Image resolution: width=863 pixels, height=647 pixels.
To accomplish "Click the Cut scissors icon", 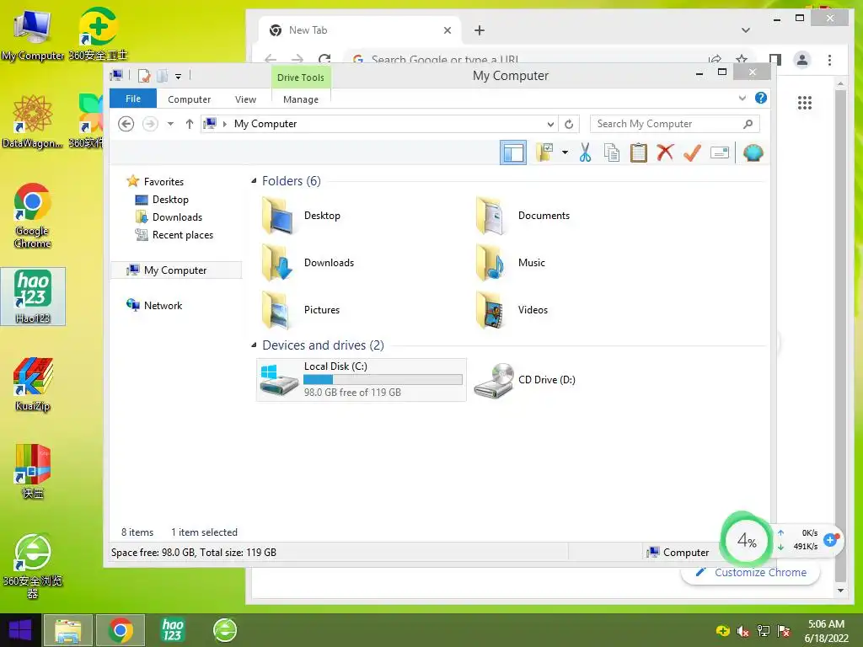I will point(585,152).
